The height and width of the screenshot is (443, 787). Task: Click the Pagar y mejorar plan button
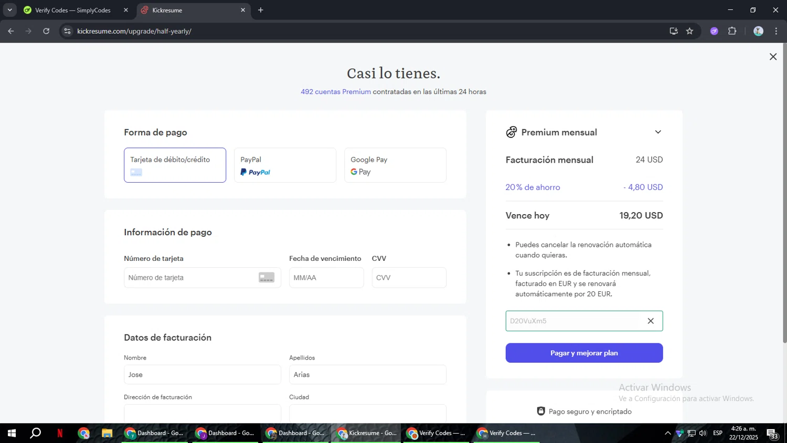coord(584,353)
